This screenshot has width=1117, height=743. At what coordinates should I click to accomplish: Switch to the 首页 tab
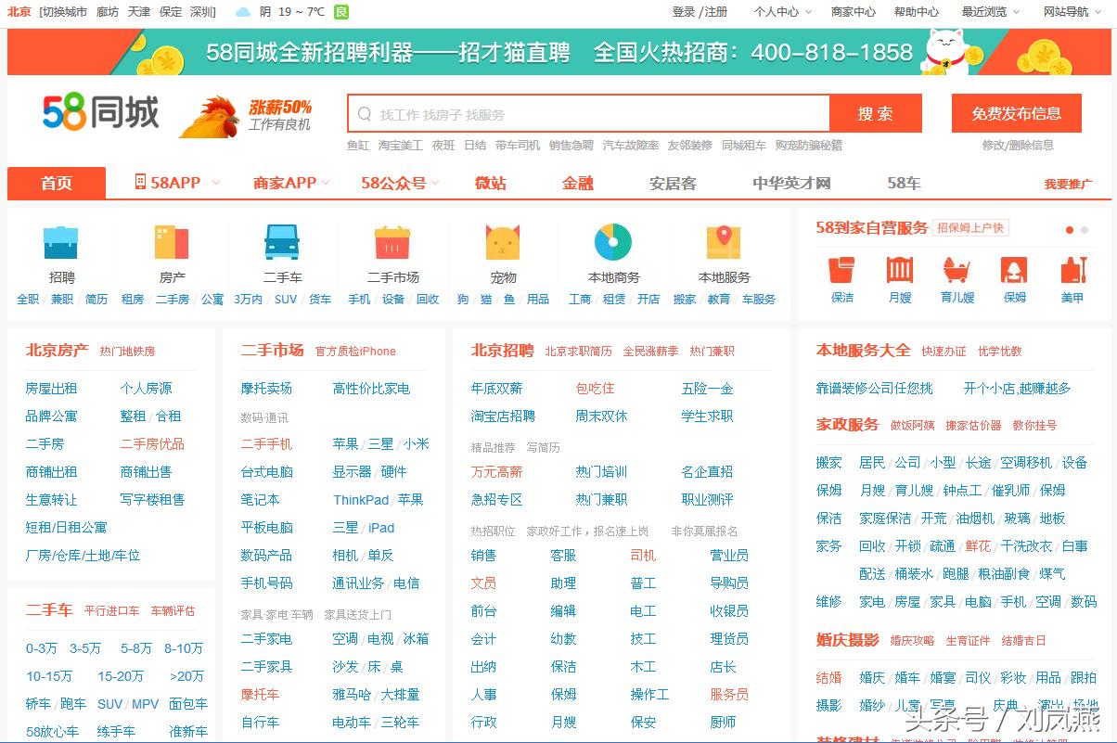[56, 183]
